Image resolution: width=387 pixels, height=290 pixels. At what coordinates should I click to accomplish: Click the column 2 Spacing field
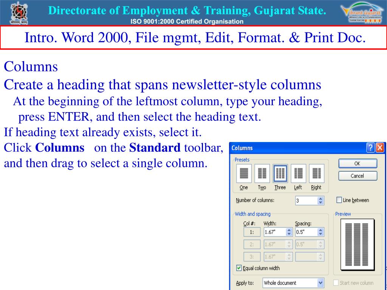306,244
